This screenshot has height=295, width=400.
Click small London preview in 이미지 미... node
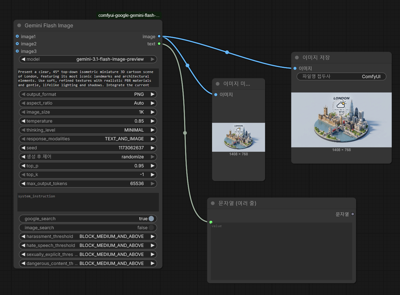pos(238,137)
